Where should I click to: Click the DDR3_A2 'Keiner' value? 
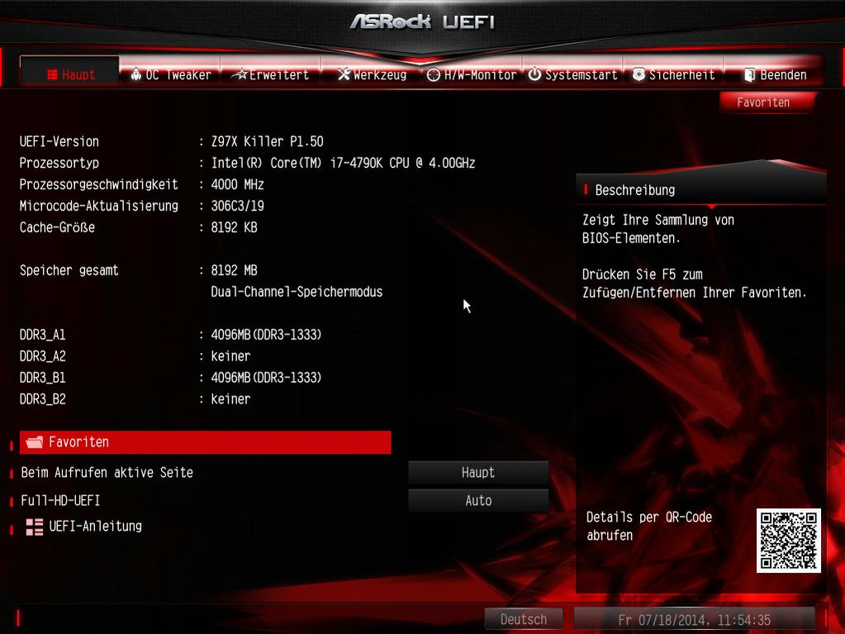click(230, 356)
